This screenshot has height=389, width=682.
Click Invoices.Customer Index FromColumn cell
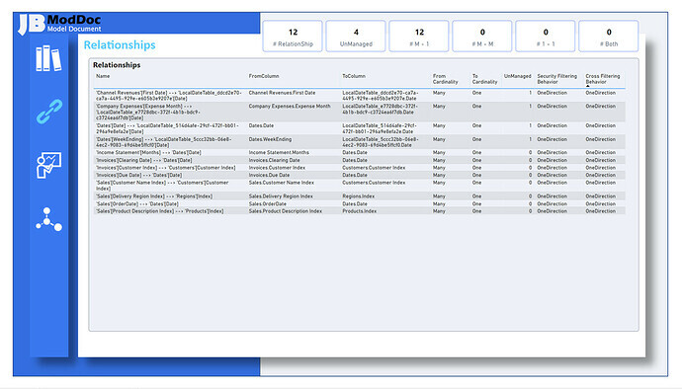[x=277, y=168]
